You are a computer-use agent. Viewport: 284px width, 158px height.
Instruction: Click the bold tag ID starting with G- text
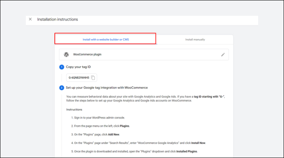click(209, 97)
